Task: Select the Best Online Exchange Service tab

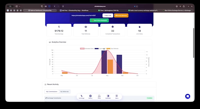Action: (177, 11)
